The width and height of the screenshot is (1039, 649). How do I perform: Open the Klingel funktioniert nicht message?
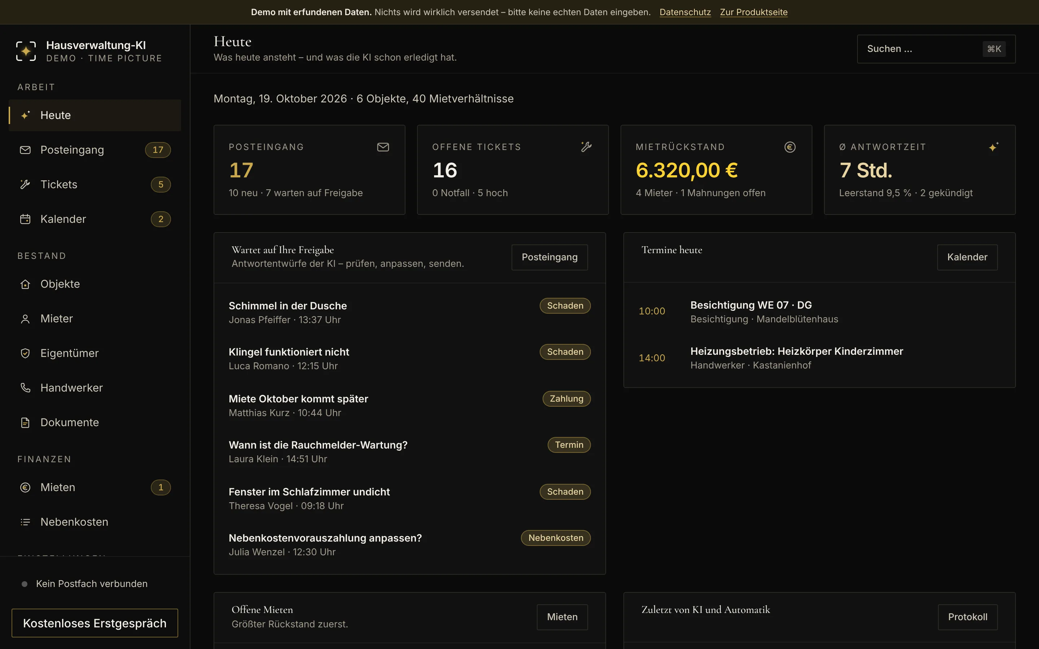click(409, 359)
